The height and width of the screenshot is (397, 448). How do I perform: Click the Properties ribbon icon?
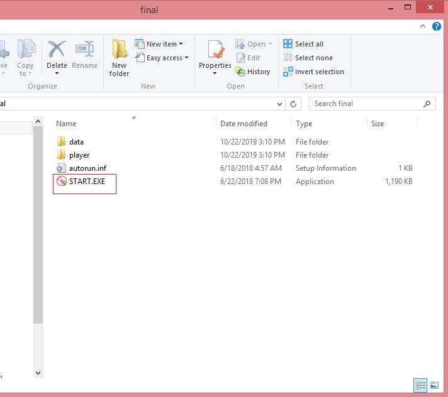[x=215, y=50]
